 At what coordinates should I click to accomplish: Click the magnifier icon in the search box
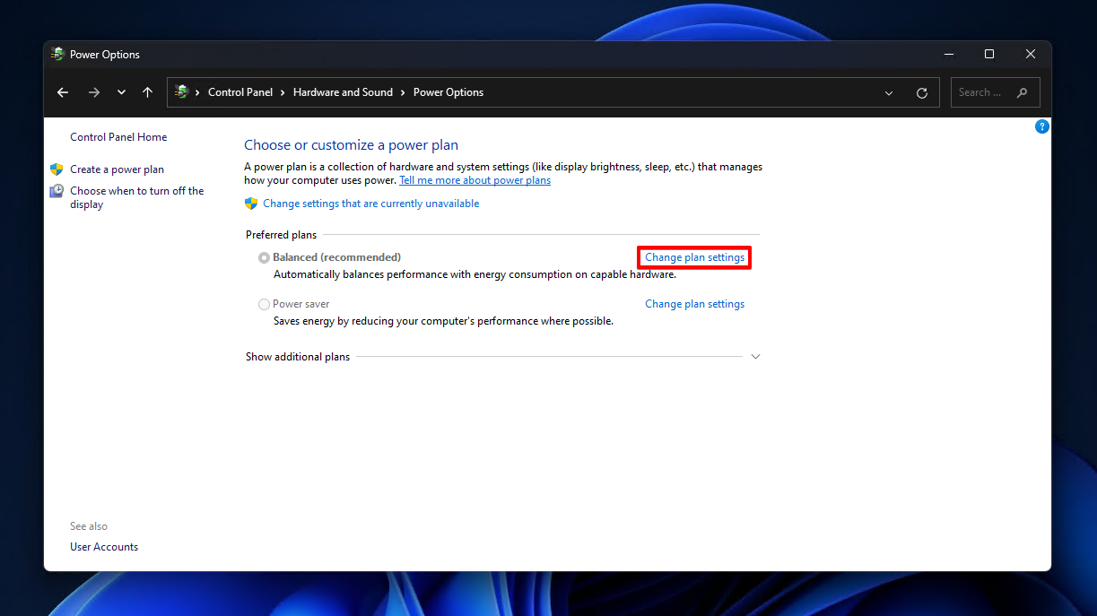point(1023,92)
